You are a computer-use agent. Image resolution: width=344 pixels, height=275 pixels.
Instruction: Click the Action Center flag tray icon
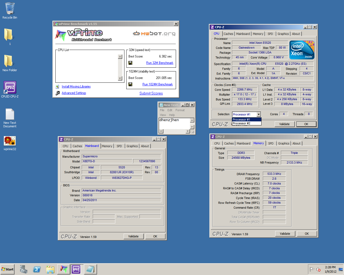click(x=312, y=269)
